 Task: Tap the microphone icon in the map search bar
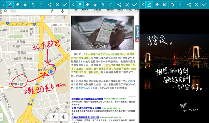(x=63, y=11)
